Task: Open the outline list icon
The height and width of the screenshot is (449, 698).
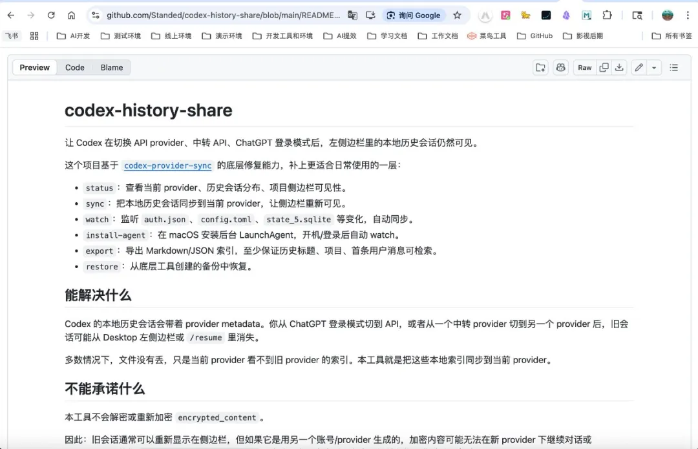Action: pos(674,68)
